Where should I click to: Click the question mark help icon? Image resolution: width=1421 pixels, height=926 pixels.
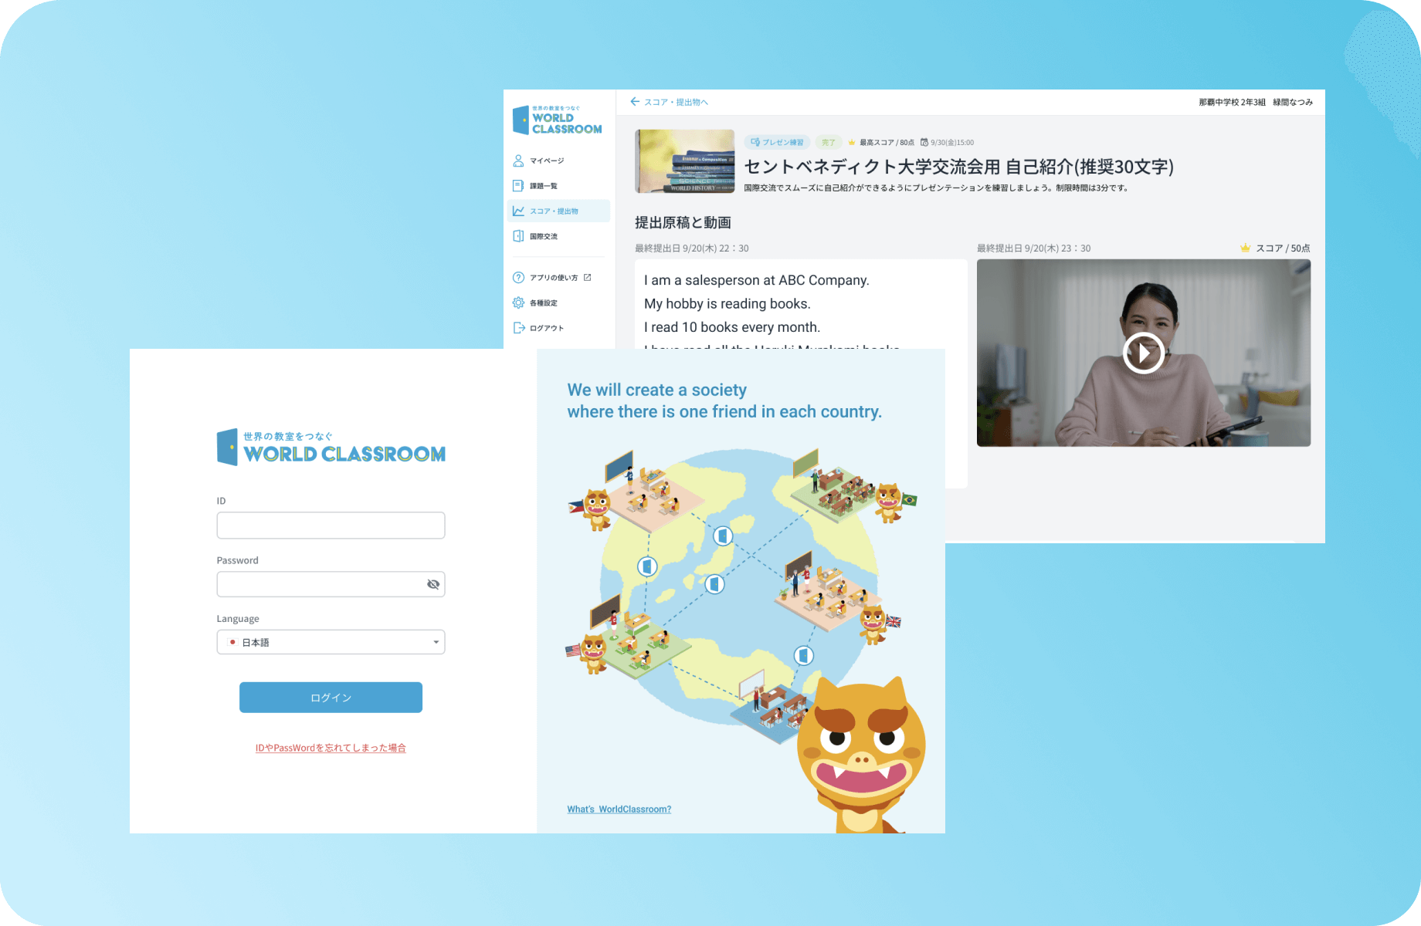(x=518, y=278)
